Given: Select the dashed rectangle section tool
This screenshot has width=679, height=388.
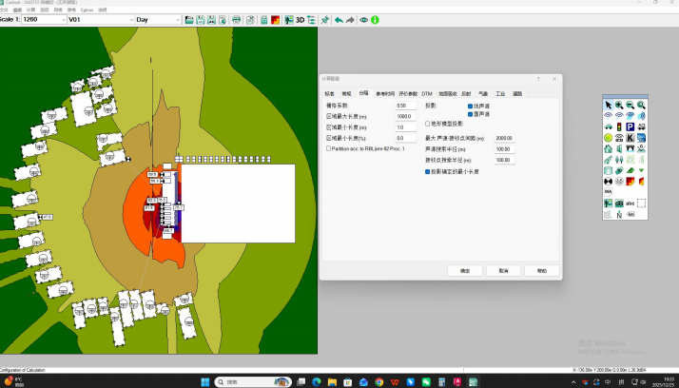Looking at the screenshot, I should (641, 204).
